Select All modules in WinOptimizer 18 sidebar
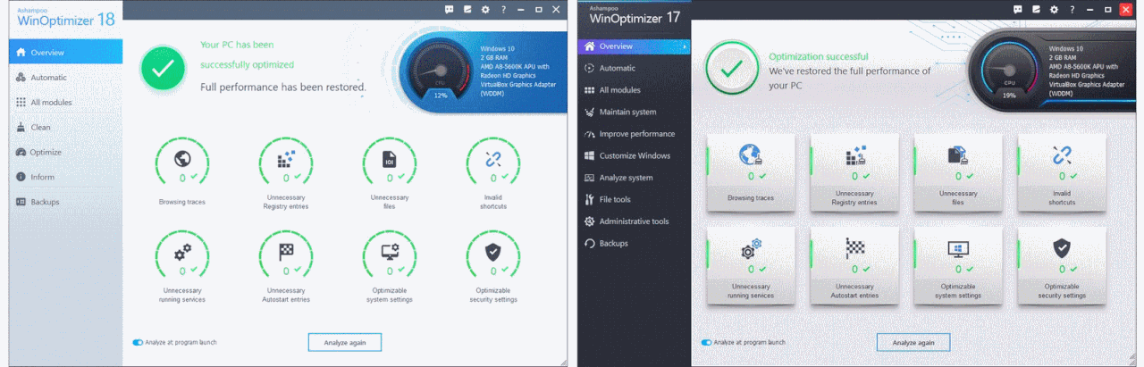Image resolution: width=1144 pixels, height=367 pixels. tap(65, 103)
